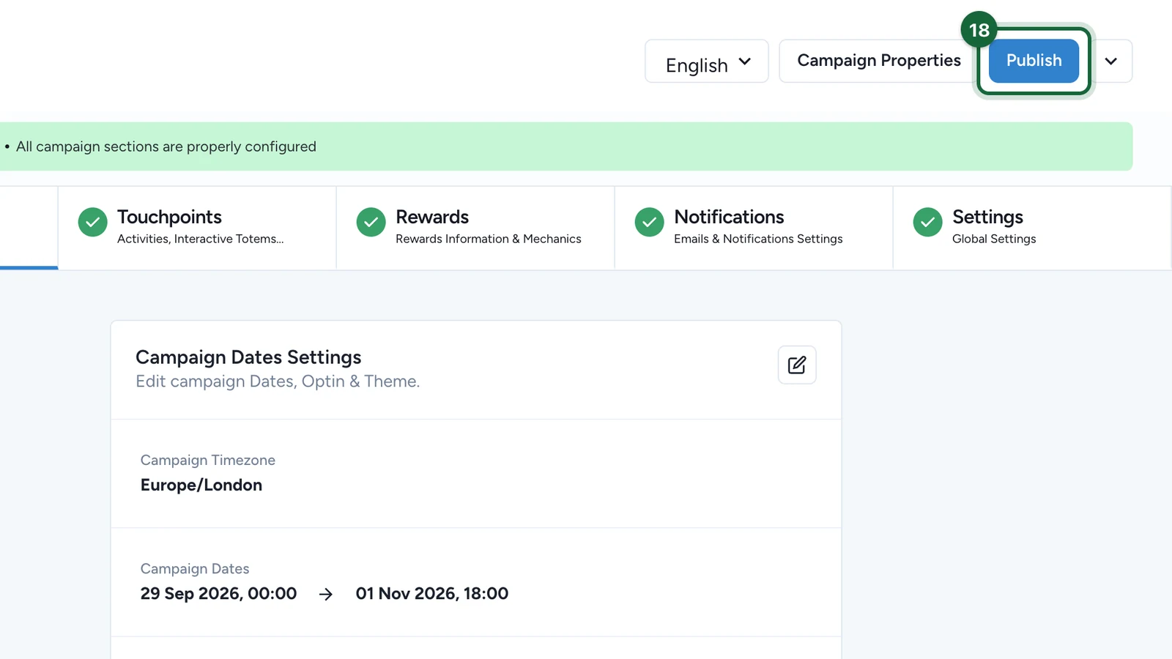Open the Notifications tab

(x=754, y=228)
